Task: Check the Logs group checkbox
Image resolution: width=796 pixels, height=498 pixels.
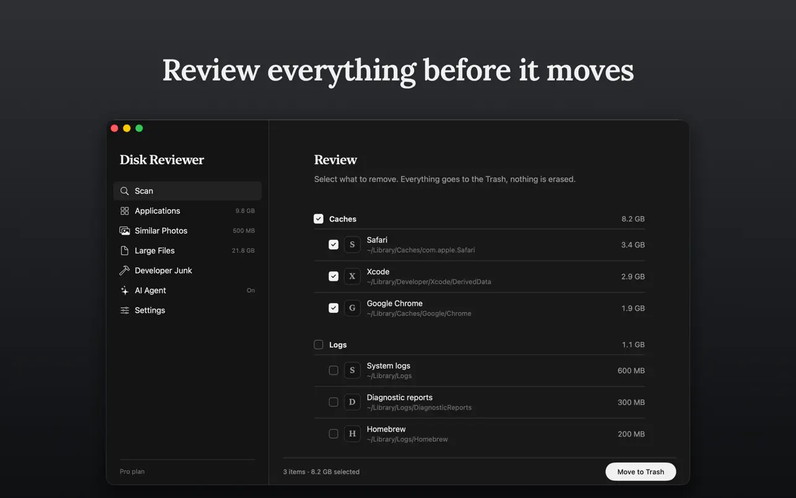Action: 318,344
